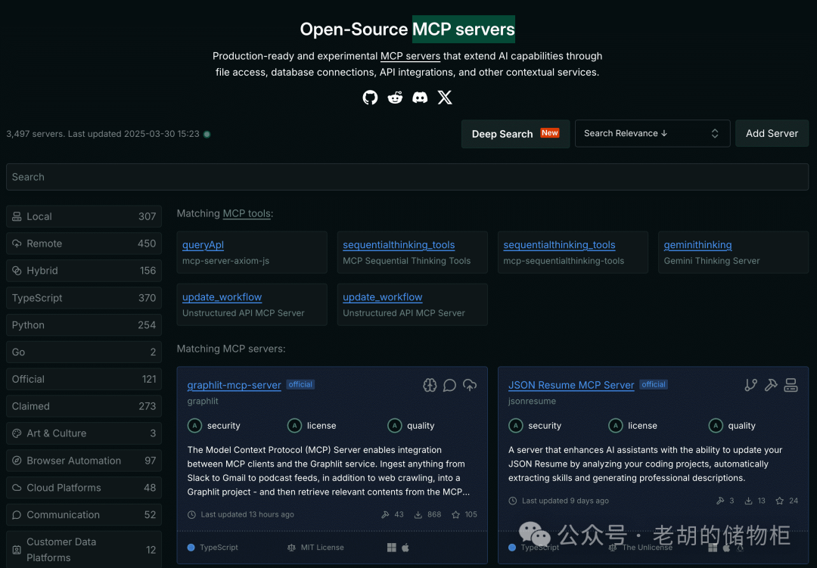
Task: Click the TypeScript label on graphlit card
Action: 219,548
